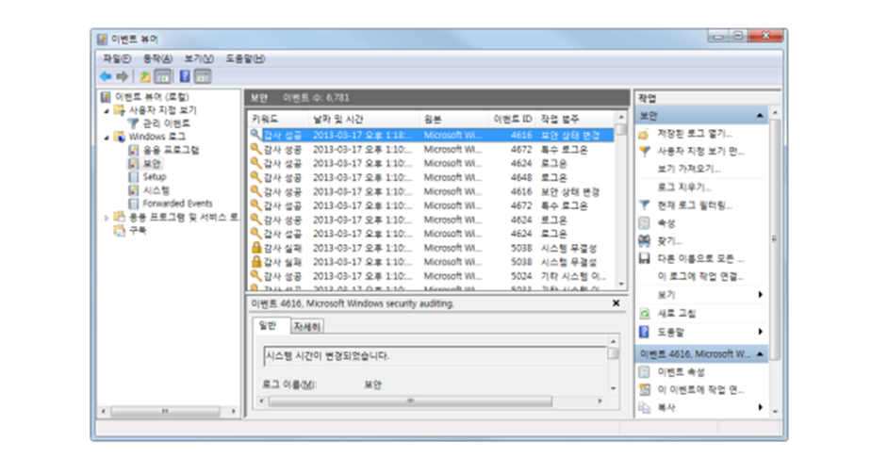Select the 사용자 지정 보기 folder label
871x474 pixels.
click(163, 110)
